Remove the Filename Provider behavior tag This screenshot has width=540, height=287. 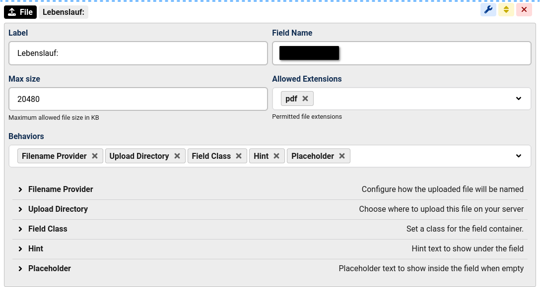tap(95, 156)
